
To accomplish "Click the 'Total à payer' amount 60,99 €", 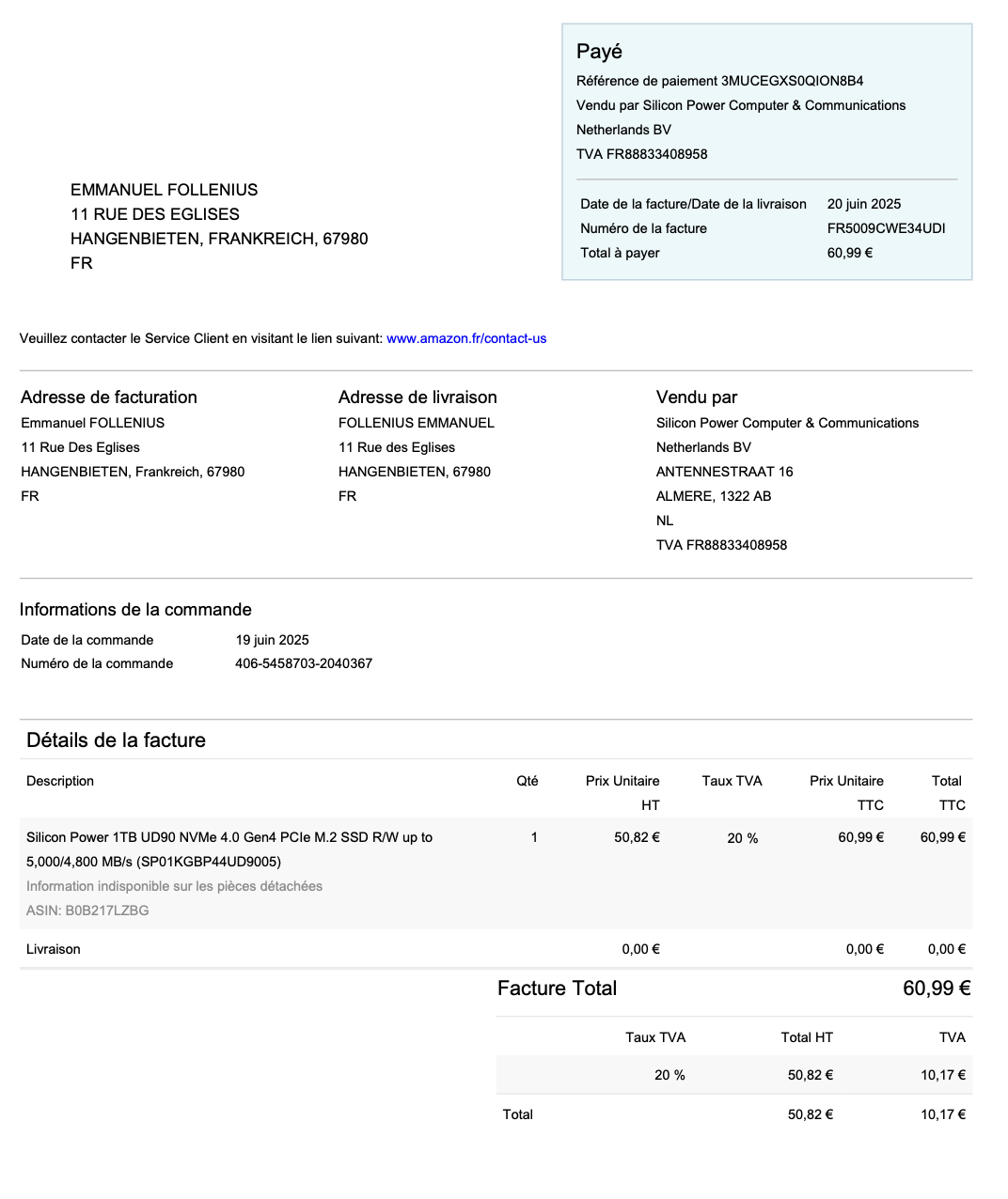I will point(849,253).
